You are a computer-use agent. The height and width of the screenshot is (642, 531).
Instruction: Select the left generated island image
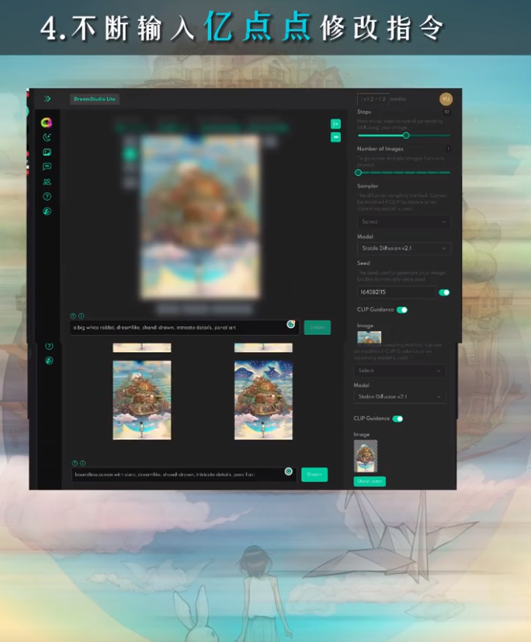(x=142, y=400)
